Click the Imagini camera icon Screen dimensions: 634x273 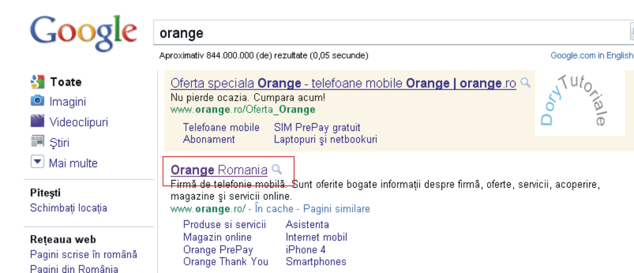point(38,101)
